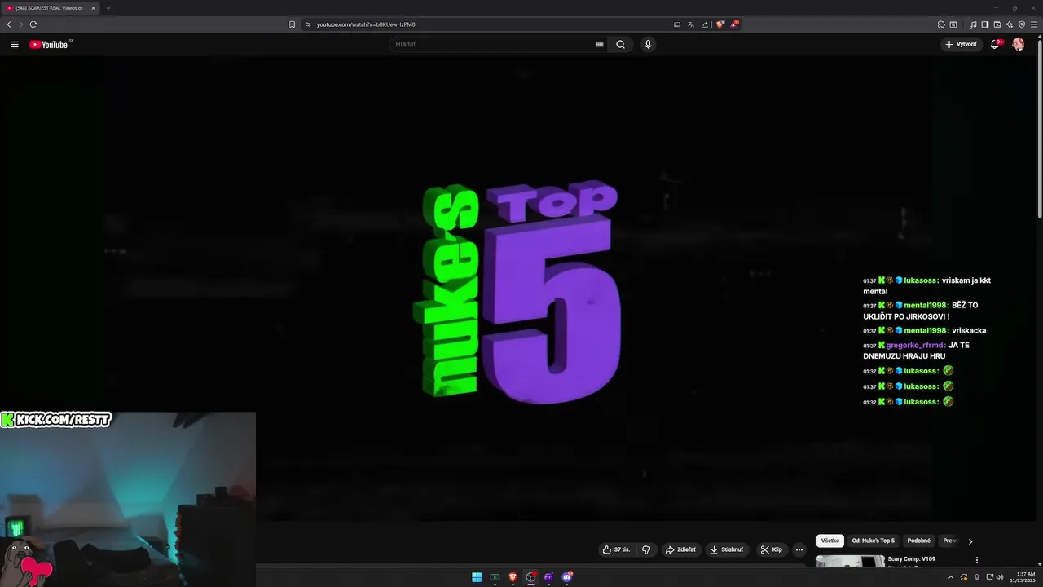This screenshot has height=587, width=1043.
Task: Open the Scary Comp. V109 video thumbnail
Action: 850,562
